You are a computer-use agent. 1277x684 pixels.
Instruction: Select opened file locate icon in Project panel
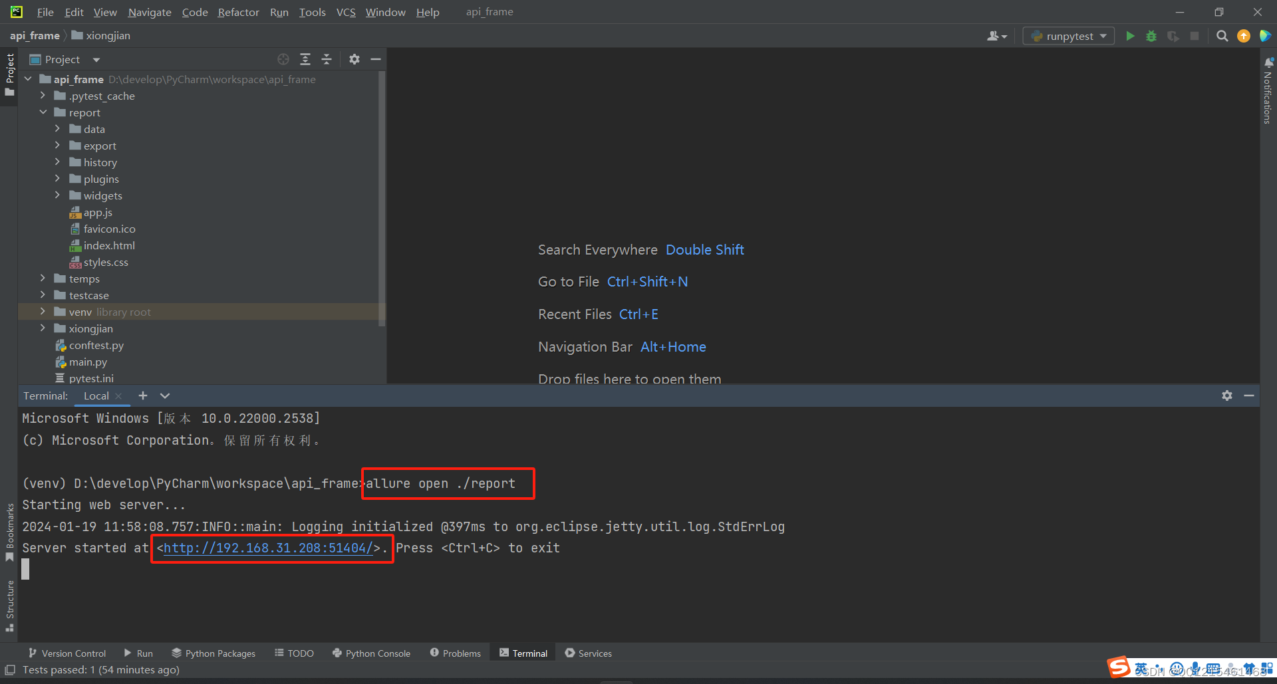tap(283, 59)
